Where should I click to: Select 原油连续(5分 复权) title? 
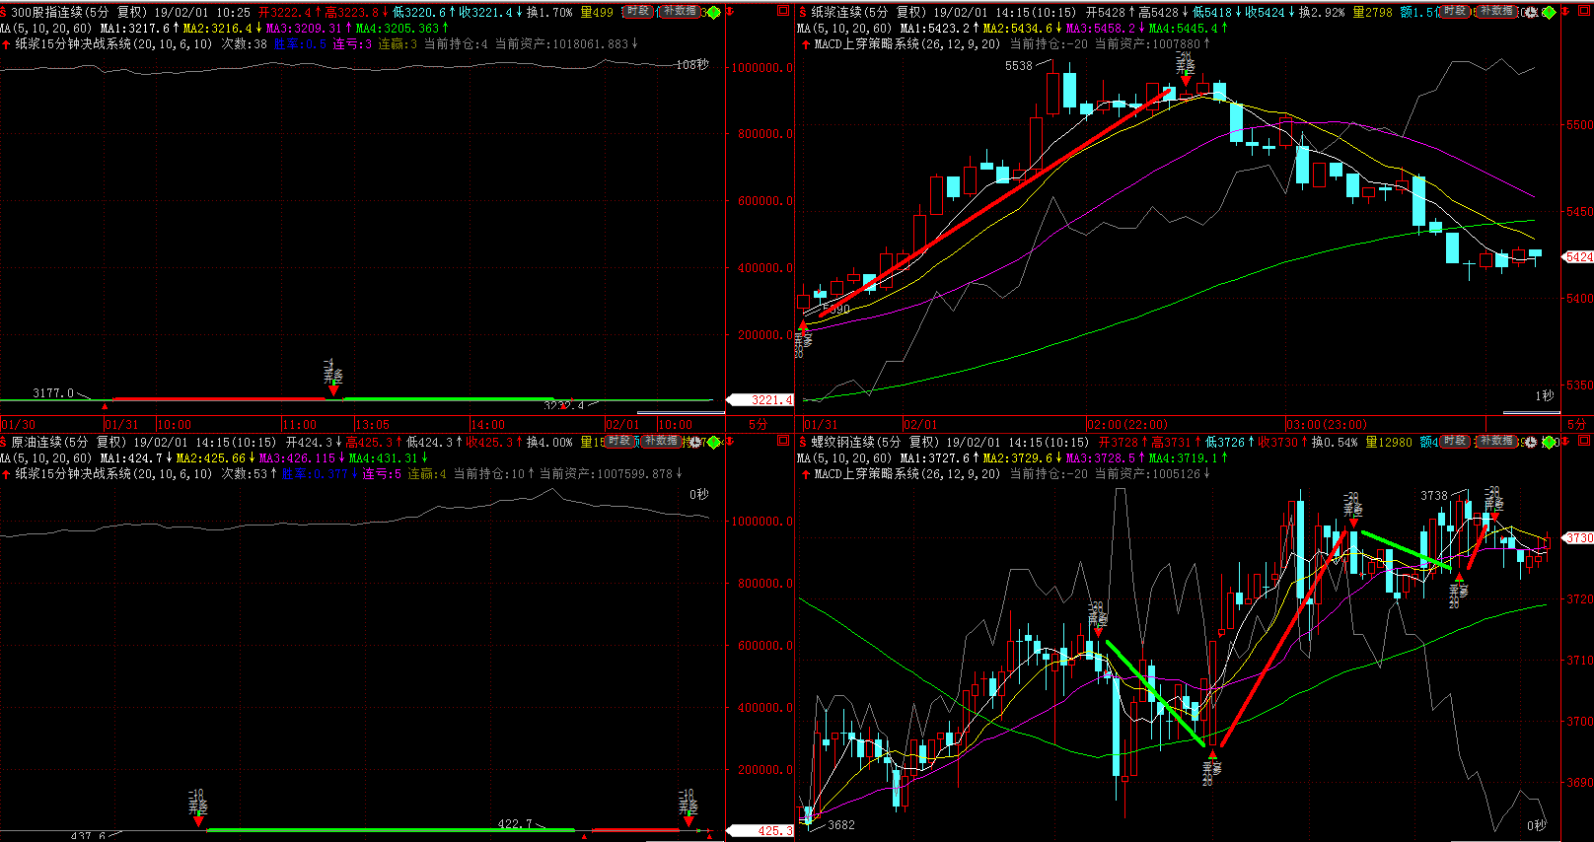coord(68,442)
